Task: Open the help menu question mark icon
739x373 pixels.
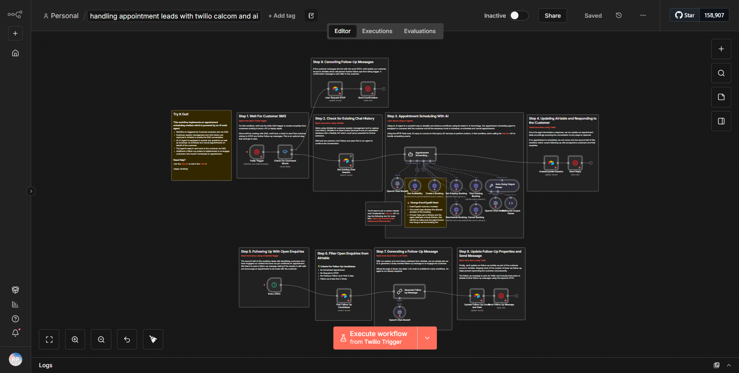Action: [15, 318]
